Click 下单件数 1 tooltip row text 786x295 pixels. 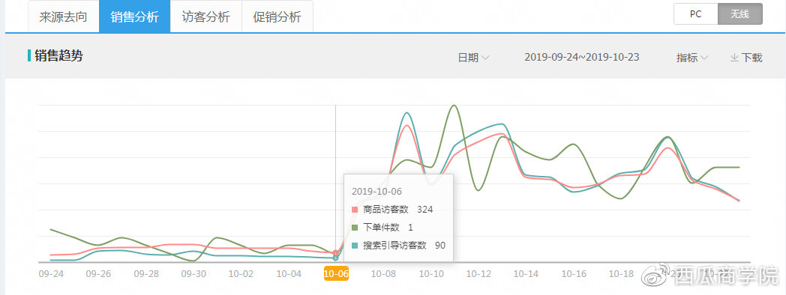coord(388,228)
